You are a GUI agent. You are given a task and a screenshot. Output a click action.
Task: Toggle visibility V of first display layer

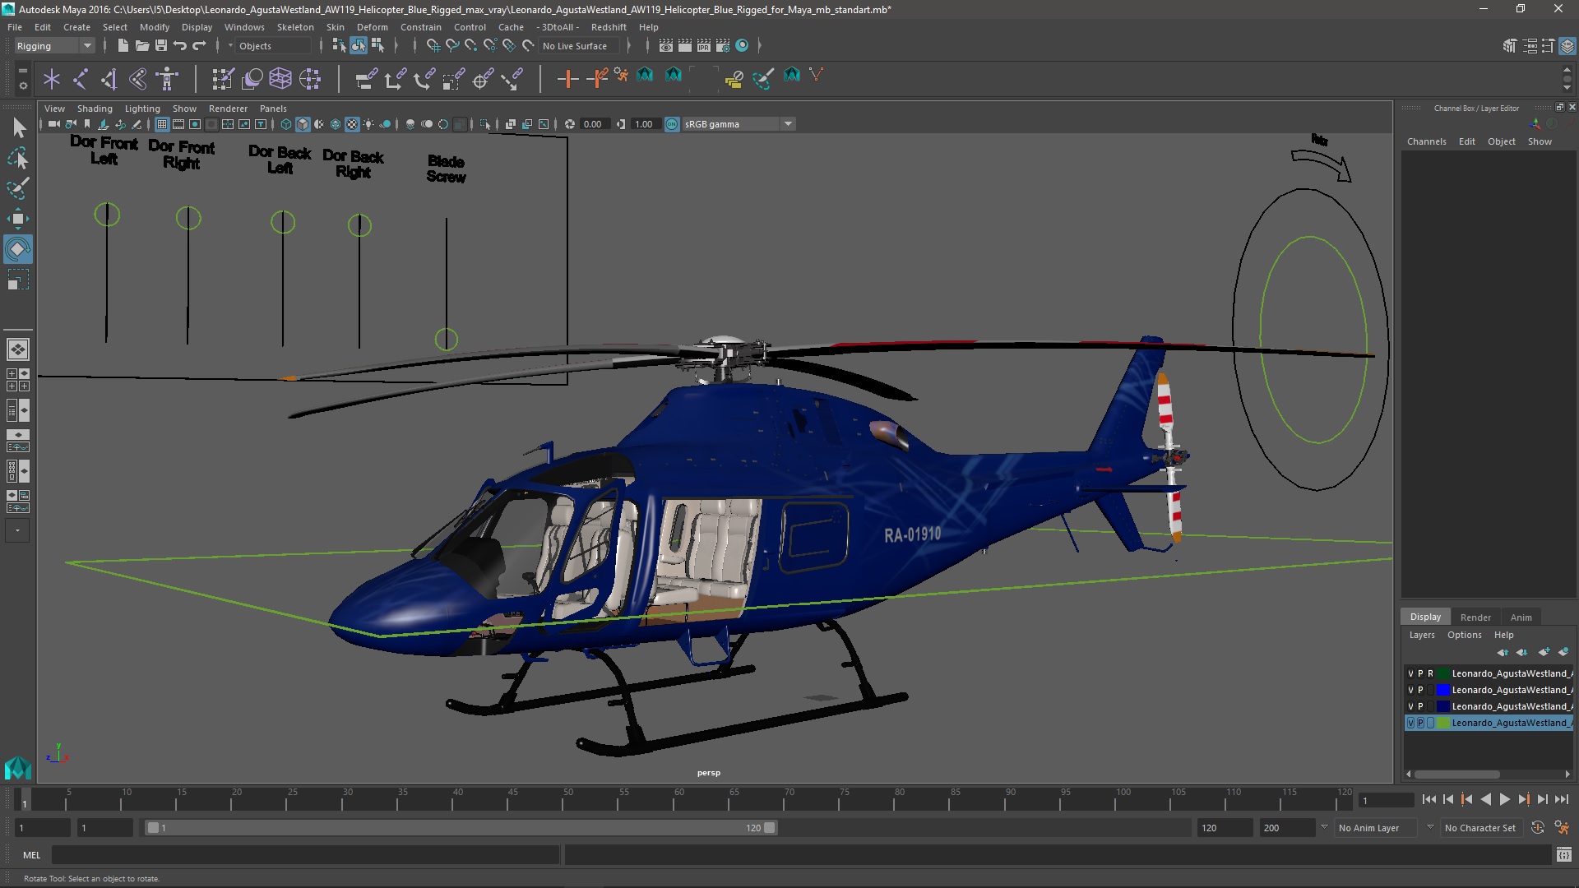1410,673
